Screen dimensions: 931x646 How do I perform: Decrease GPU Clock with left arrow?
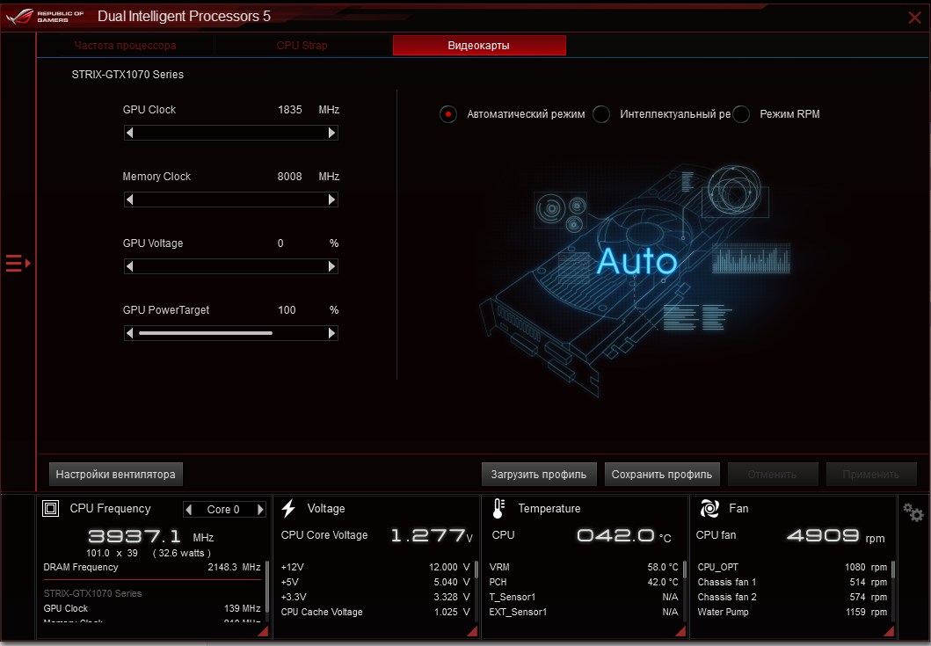129,133
